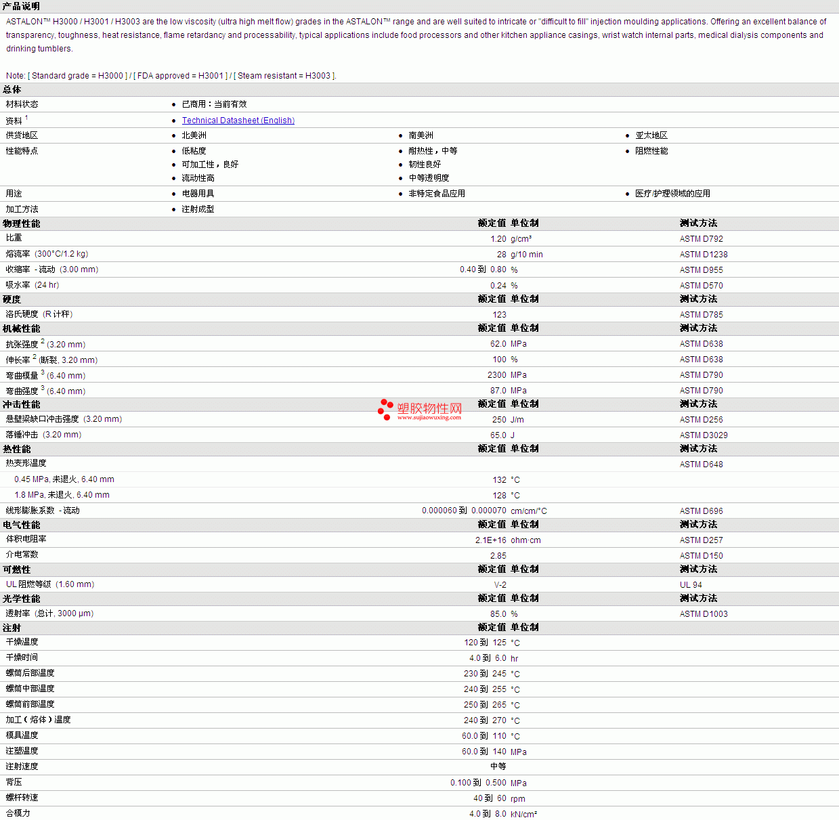Select the 总体 section header
Screen dimensions: 839x820
click(12, 89)
